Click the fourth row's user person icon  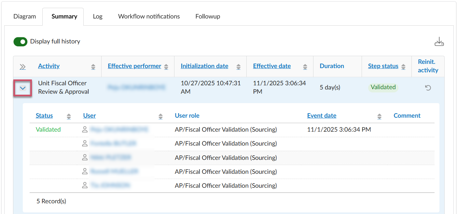[x=85, y=172]
